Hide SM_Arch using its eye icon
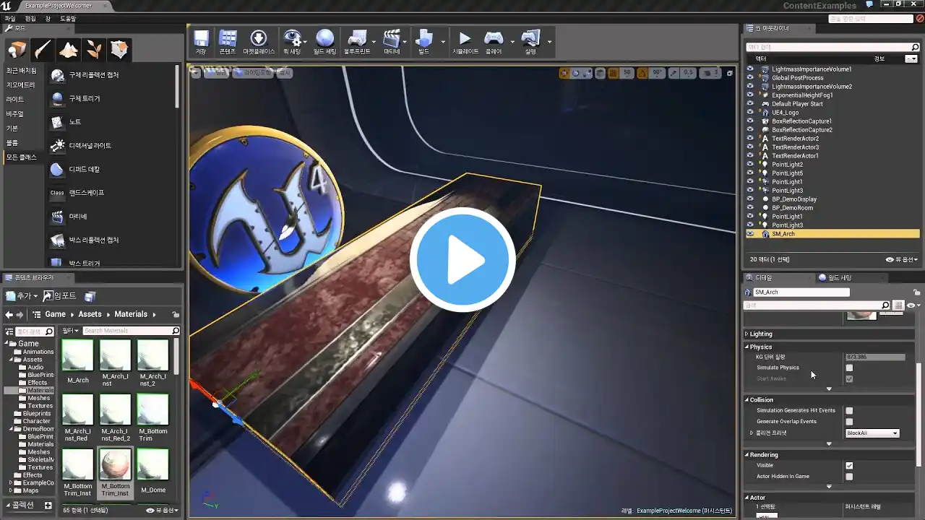Image resolution: width=925 pixels, height=520 pixels. click(750, 234)
